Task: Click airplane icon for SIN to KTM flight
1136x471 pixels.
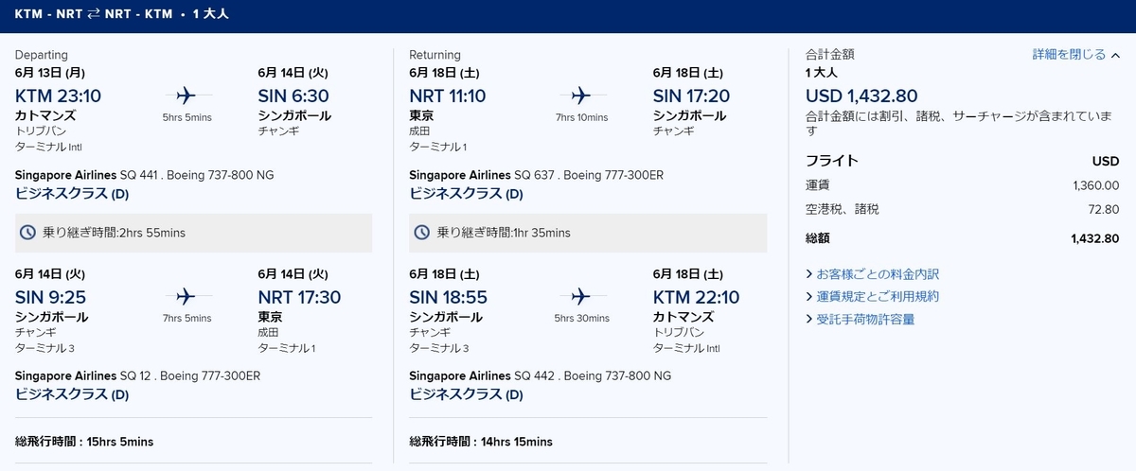Action: pos(581,296)
